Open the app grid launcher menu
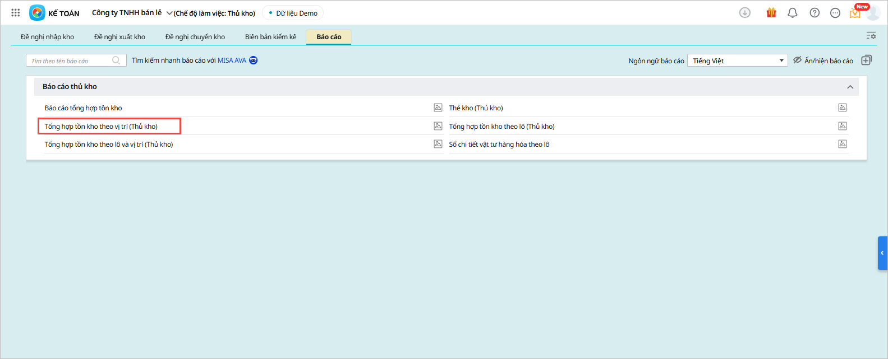 pos(16,12)
